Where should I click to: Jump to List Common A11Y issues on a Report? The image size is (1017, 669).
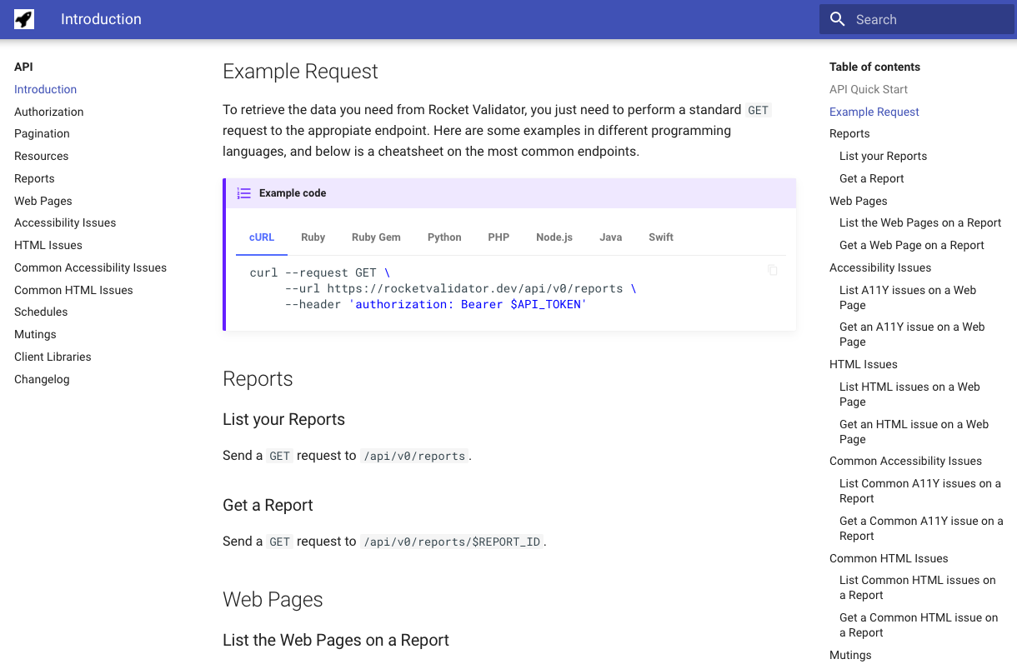coord(920,491)
